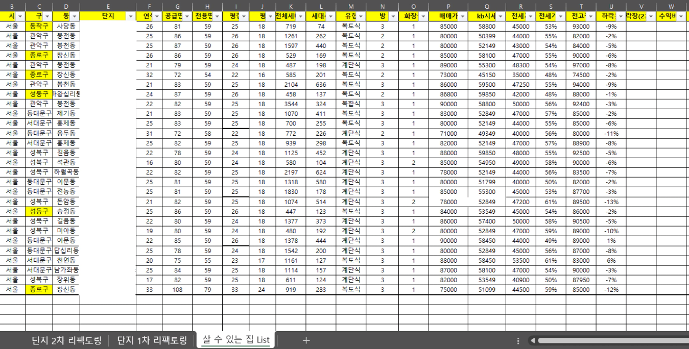Viewport: 689px width, 349px height.
Task: Select the 108 supply area cell
Action: point(177,289)
